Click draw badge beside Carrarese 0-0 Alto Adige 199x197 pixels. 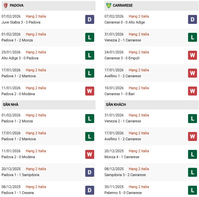(x=193, y=19)
